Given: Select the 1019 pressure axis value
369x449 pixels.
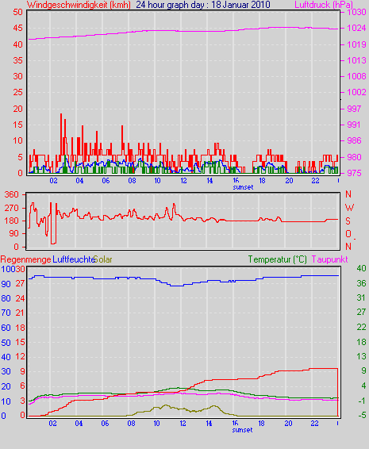Looking at the screenshot, I should [x=356, y=44].
